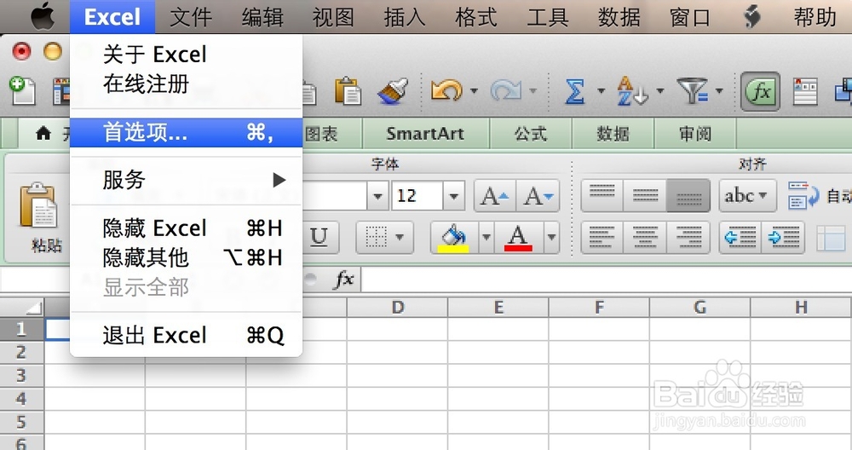Open the Redo history dropdown arrow

coord(533,90)
